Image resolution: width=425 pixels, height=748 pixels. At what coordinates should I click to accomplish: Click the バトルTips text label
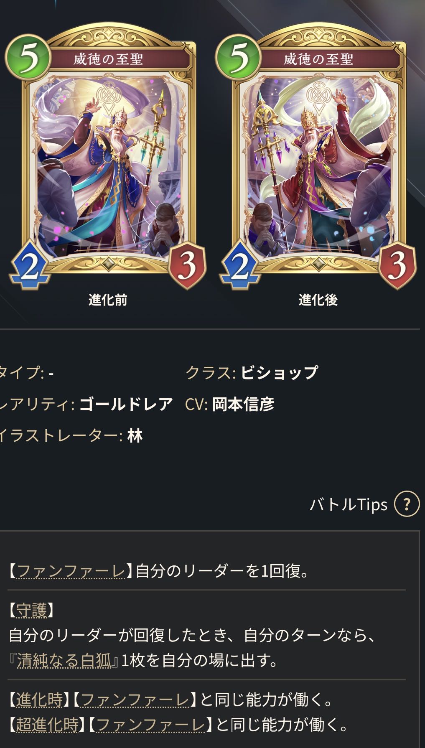(349, 504)
